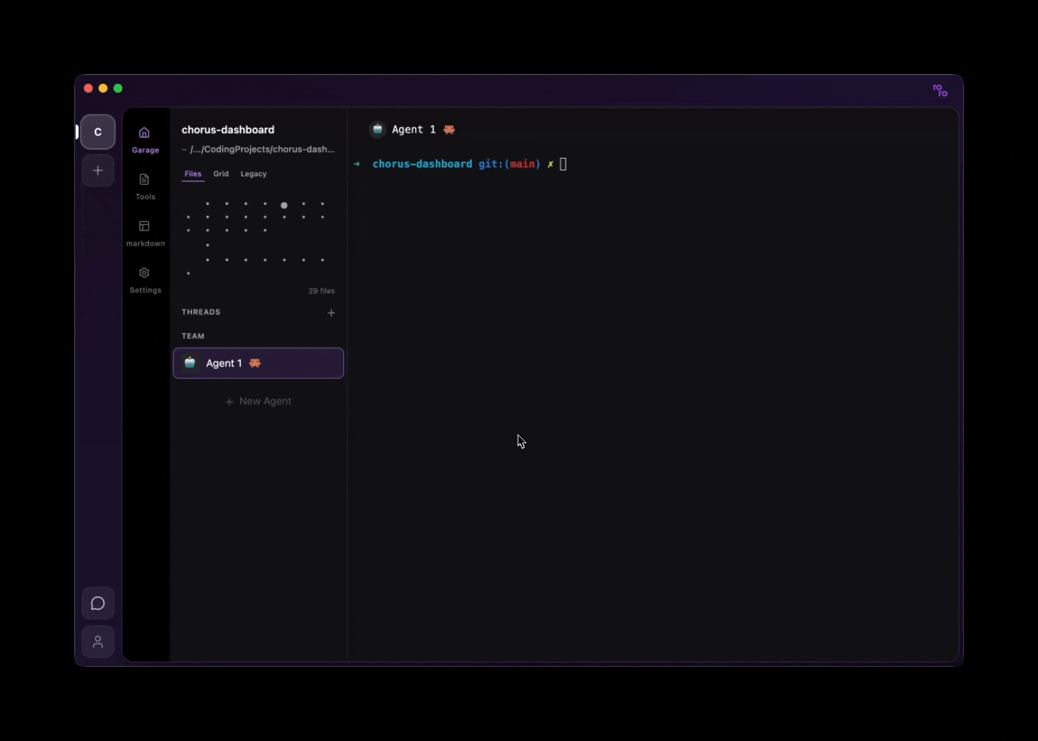This screenshot has height=741, width=1038.
Task: Switch to the Legacy tab
Action: [x=253, y=174]
